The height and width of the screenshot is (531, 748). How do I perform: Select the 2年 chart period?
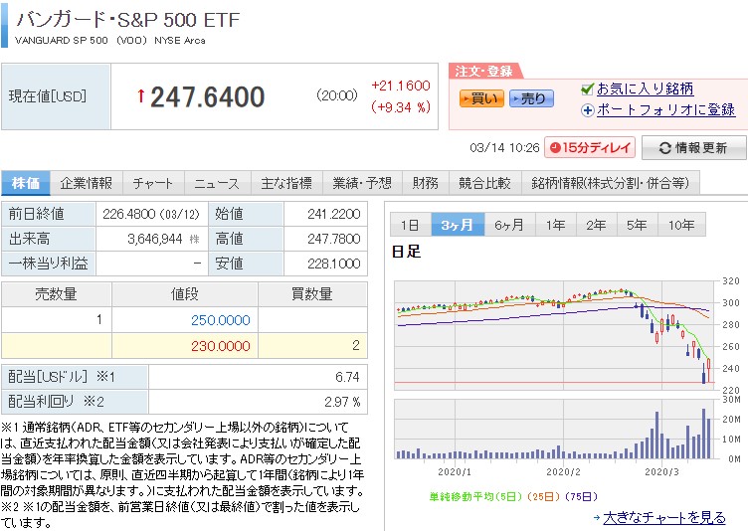(596, 225)
